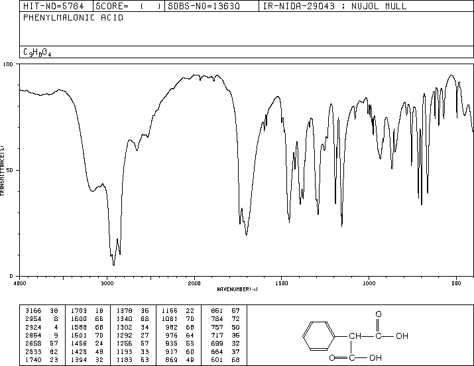The width and height of the screenshot is (474, 366).
Task: Click the HIT-NO=5784 header cell
Action: pos(54,6)
